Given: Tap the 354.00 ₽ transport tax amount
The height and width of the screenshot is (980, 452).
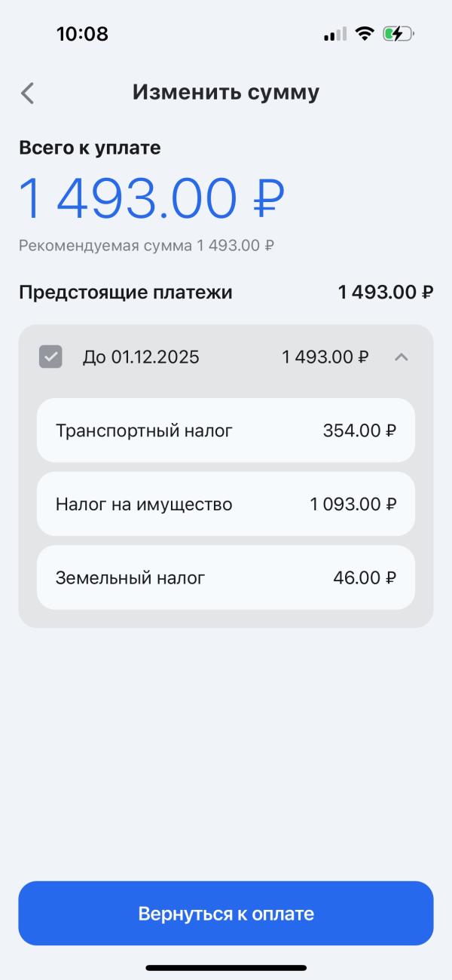Looking at the screenshot, I should click(359, 430).
